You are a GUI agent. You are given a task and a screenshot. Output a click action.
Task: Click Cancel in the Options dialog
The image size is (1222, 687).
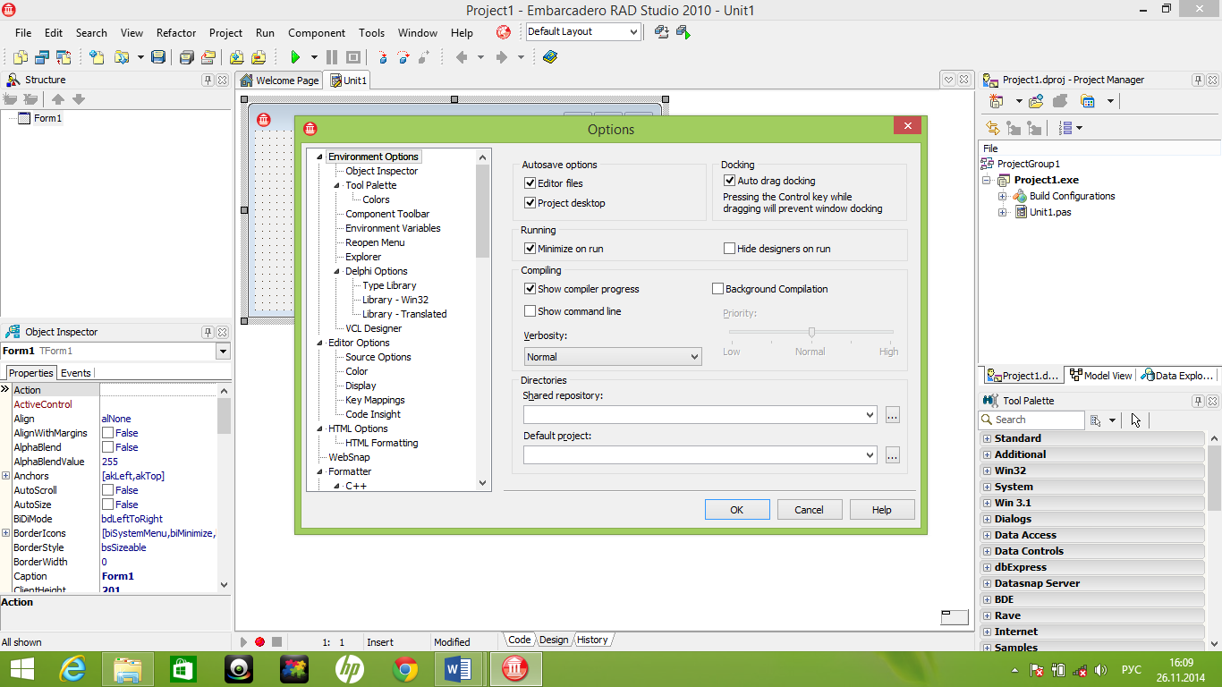click(x=809, y=510)
